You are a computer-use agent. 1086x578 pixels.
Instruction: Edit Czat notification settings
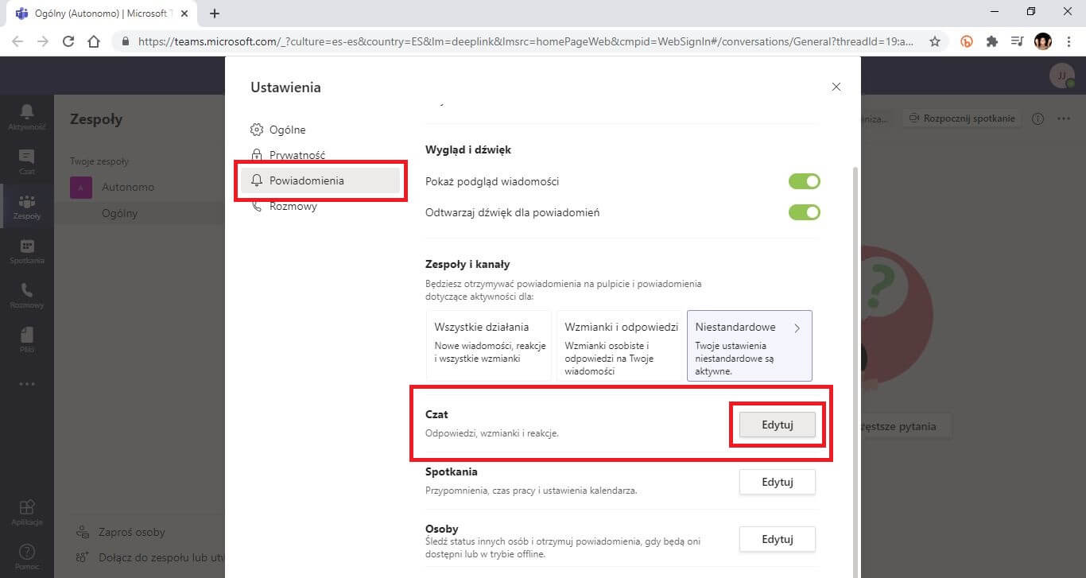click(778, 425)
